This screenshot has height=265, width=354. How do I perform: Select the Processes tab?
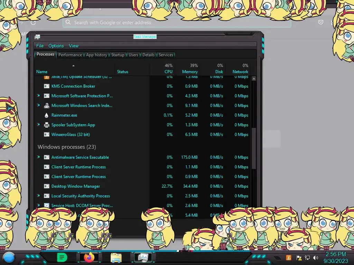pyautogui.click(x=45, y=54)
